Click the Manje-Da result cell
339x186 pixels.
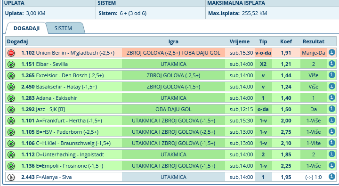[x=314, y=53]
